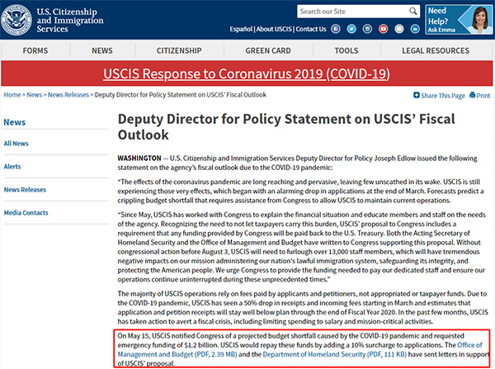Open the GREEN CARD menu

pyautogui.click(x=268, y=50)
